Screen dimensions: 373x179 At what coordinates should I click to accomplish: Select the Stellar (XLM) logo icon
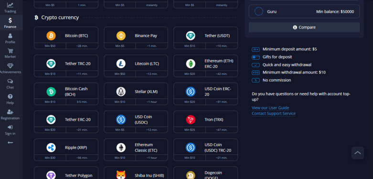click(121, 92)
